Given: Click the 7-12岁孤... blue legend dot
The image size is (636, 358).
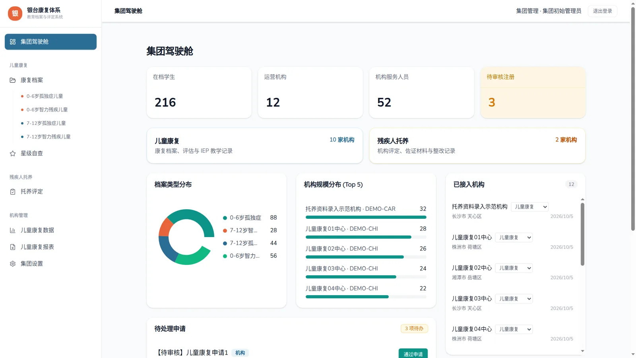Looking at the screenshot, I should tap(225, 243).
